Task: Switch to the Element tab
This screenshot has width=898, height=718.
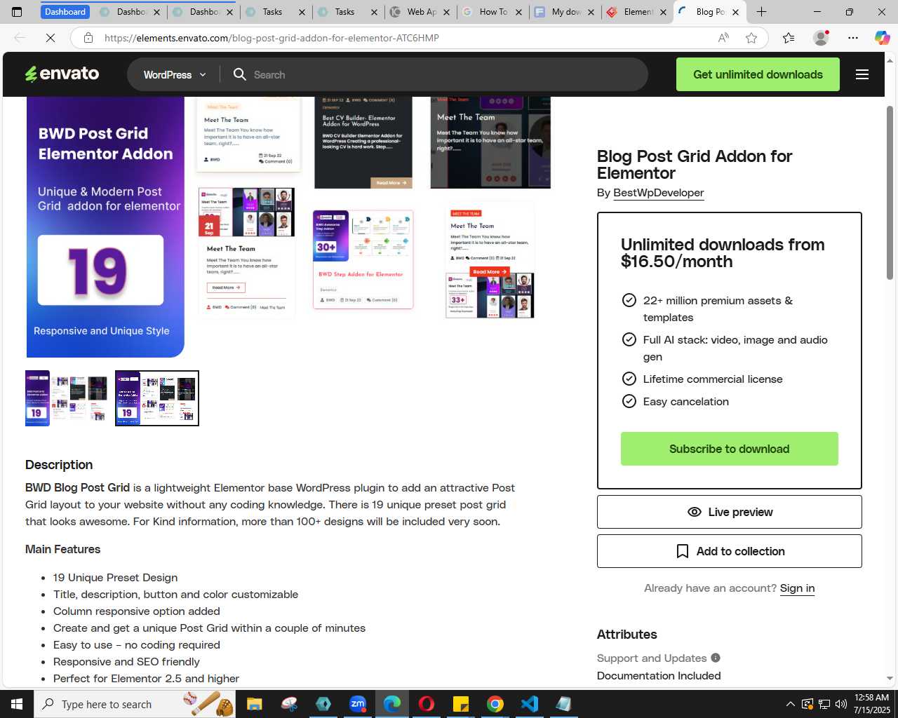Action: coord(637,12)
